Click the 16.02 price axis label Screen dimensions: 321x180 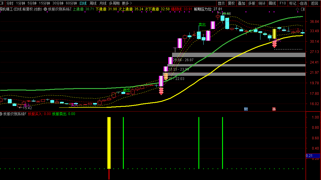[315, 104]
